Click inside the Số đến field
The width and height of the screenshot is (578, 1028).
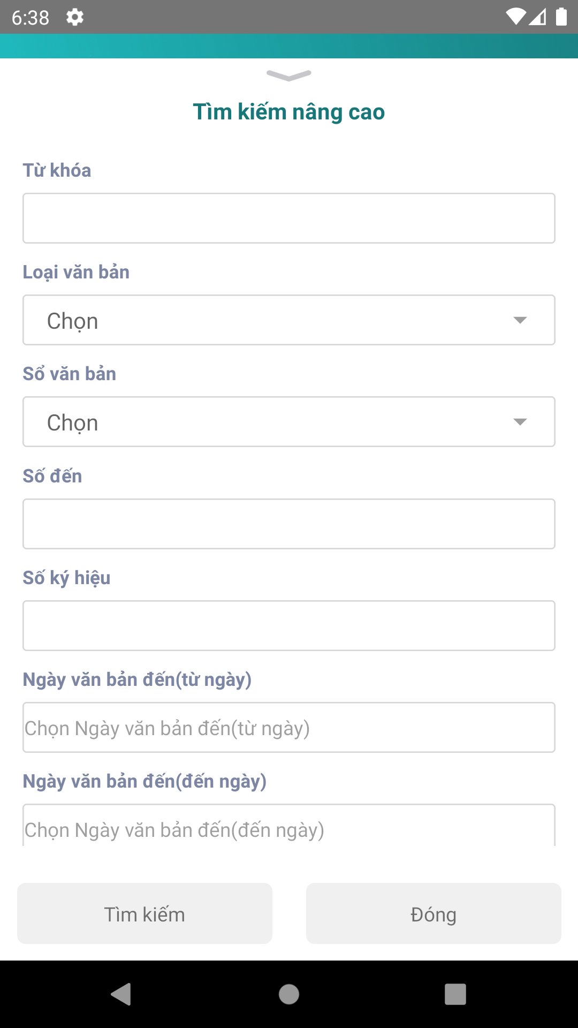[x=289, y=523]
